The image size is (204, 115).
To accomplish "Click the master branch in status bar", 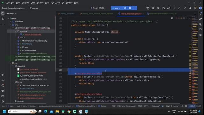I will pyautogui.click(x=175, y=106).
